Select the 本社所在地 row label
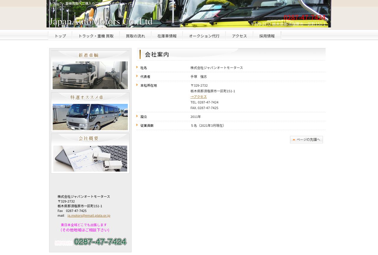 point(149,85)
